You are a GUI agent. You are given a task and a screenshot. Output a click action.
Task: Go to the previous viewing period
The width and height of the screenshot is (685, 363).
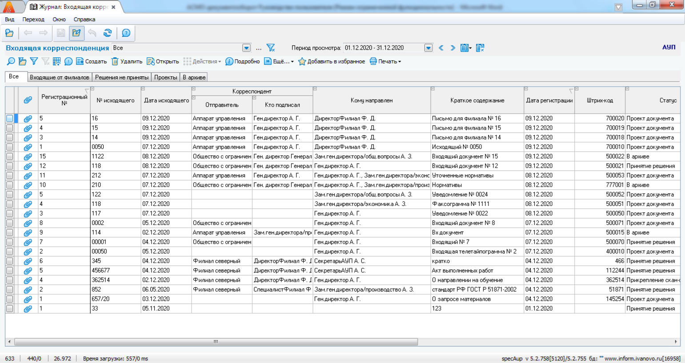point(441,48)
